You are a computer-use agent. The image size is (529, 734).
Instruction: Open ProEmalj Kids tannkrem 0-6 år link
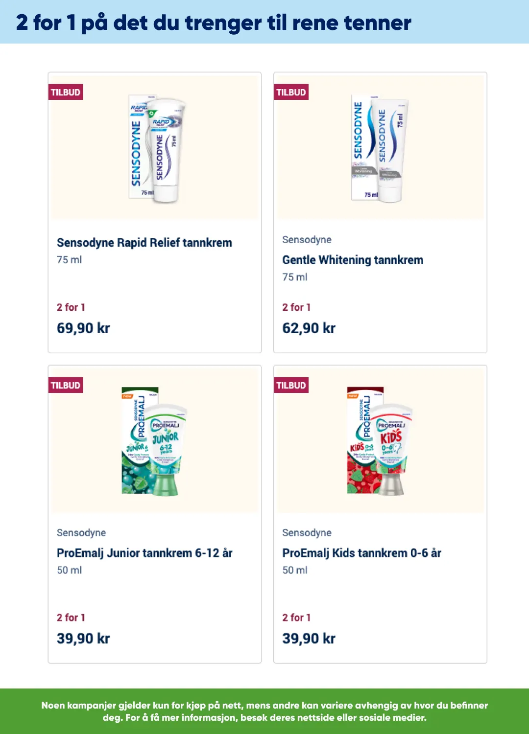click(361, 553)
